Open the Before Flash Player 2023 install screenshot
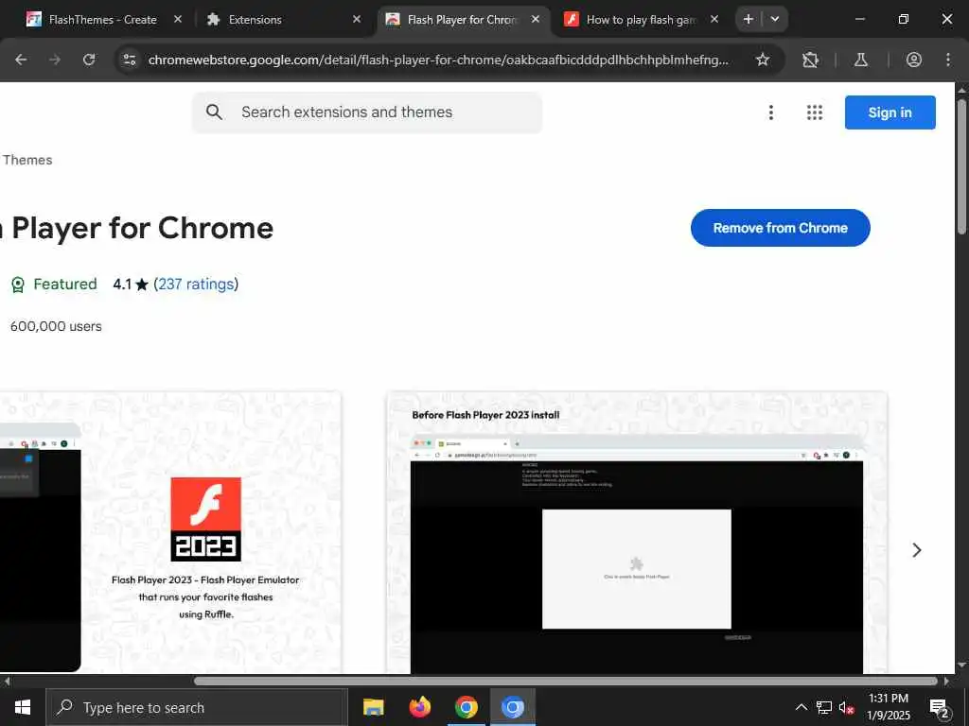The height and width of the screenshot is (726, 969). [637, 532]
